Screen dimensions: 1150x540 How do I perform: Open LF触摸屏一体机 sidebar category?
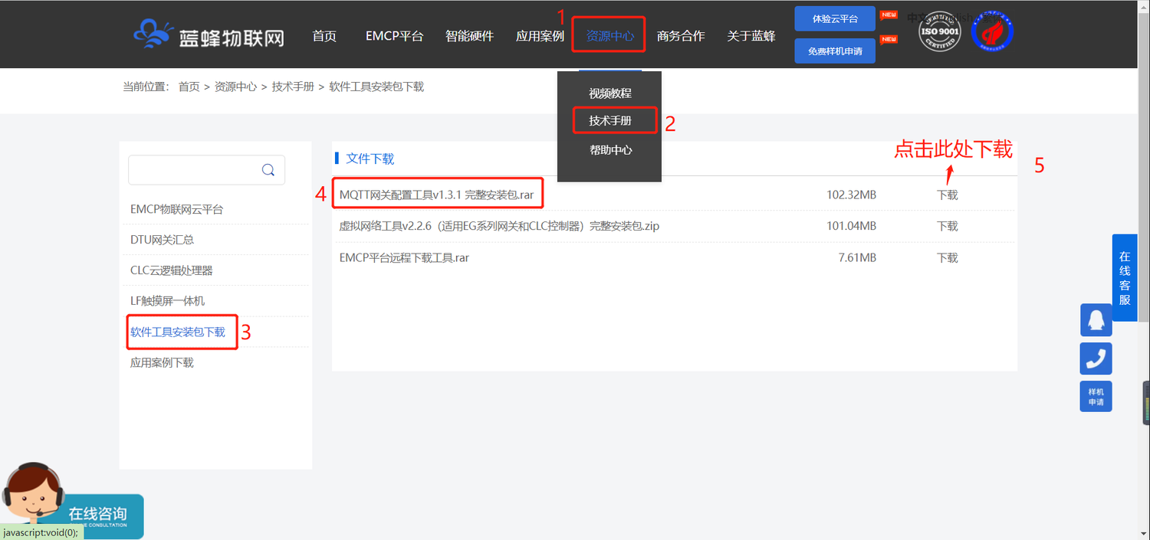[167, 301]
